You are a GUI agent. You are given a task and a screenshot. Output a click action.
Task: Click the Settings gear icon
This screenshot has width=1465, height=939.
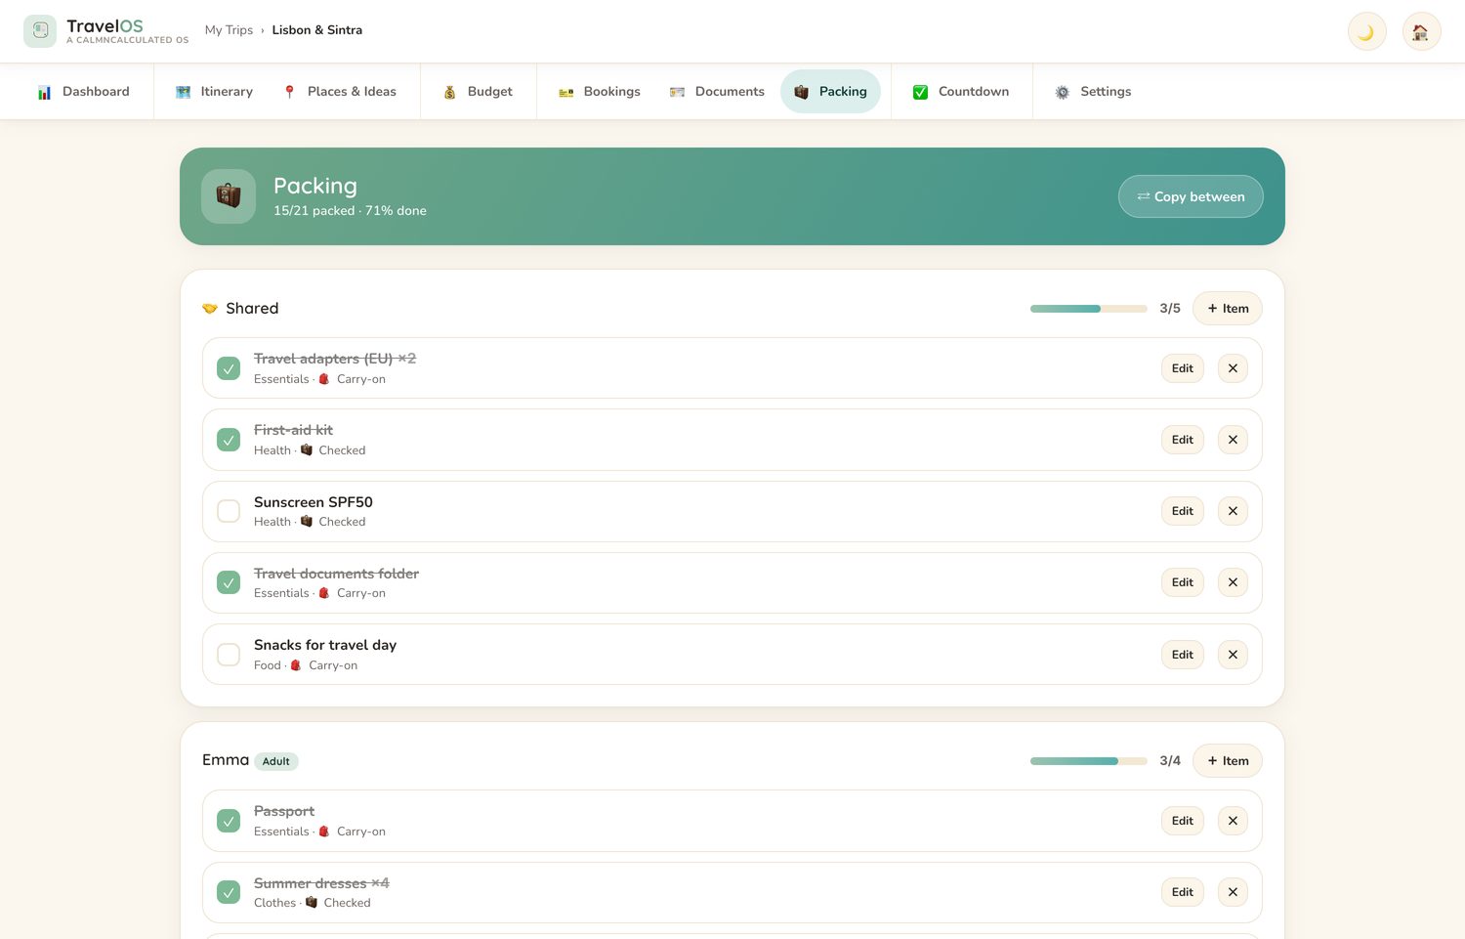tap(1063, 92)
